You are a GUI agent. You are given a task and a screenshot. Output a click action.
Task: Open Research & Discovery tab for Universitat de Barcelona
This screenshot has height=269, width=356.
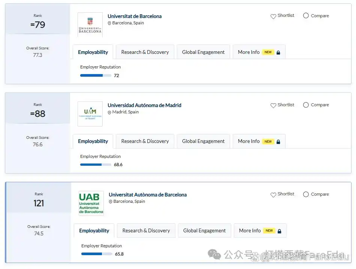[x=145, y=52]
